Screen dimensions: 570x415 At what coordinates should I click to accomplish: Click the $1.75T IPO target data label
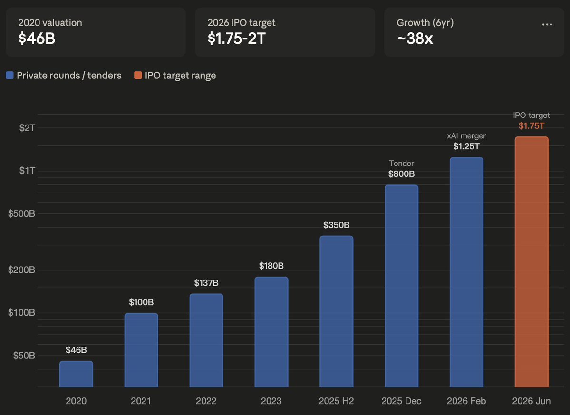(531, 126)
